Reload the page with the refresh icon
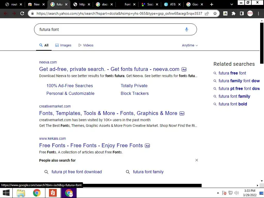The width and height of the screenshot is (264, 198). click(x=22, y=13)
